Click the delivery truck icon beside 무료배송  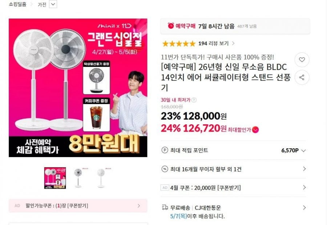pos(165,208)
